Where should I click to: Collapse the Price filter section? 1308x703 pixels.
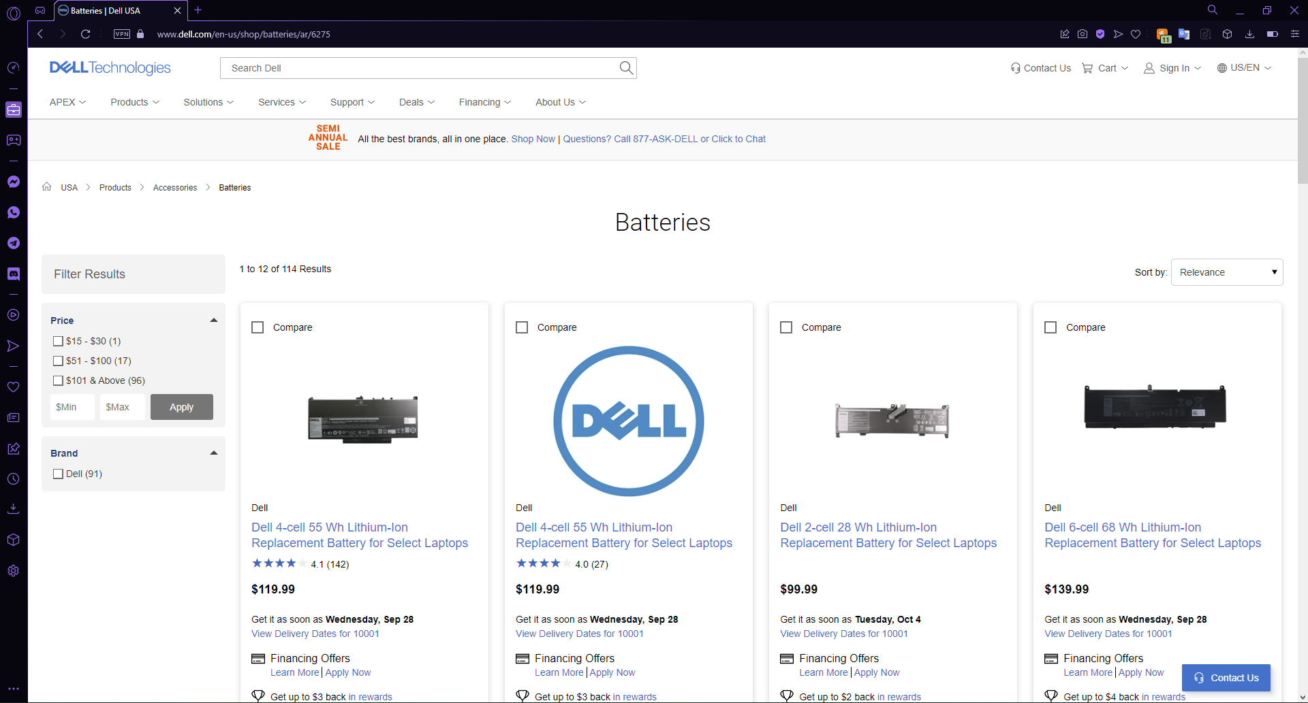214,320
